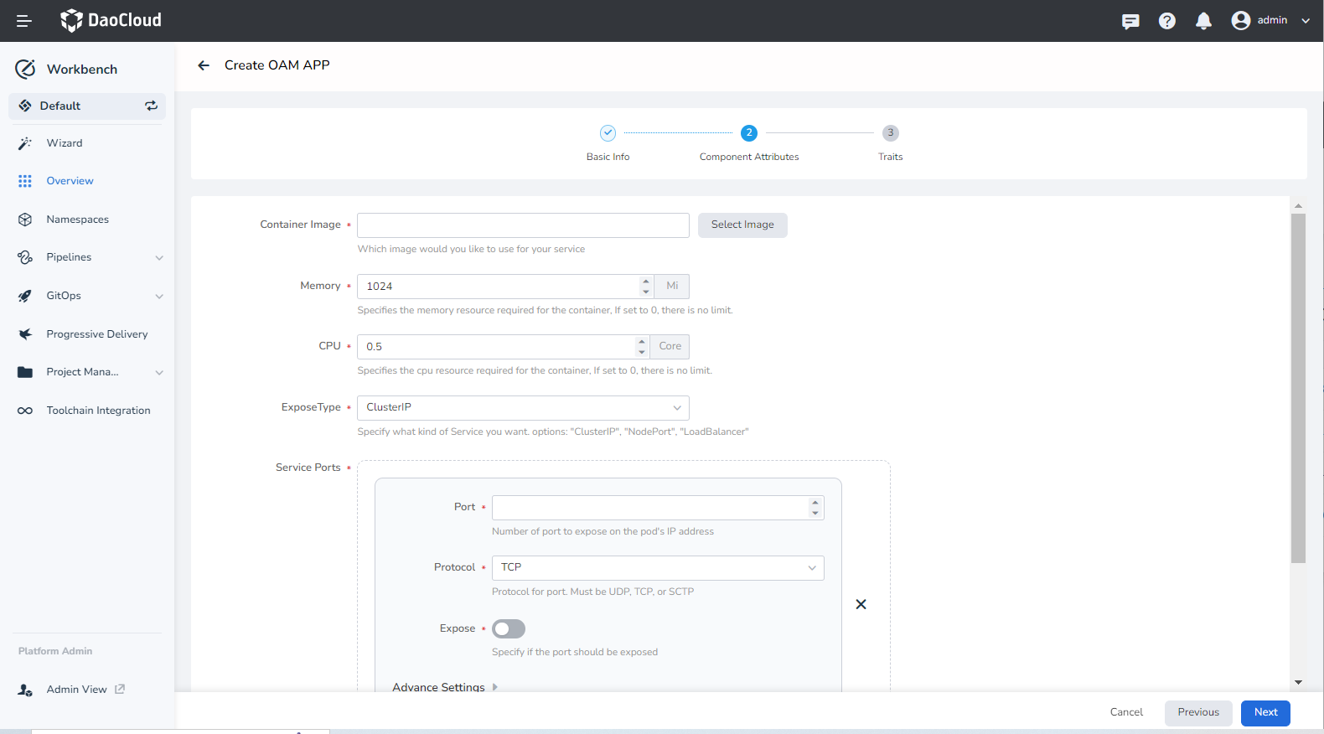Screen dimensions: 1324x734
Task: Go back using the left arrow
Action: pos(204,65)
